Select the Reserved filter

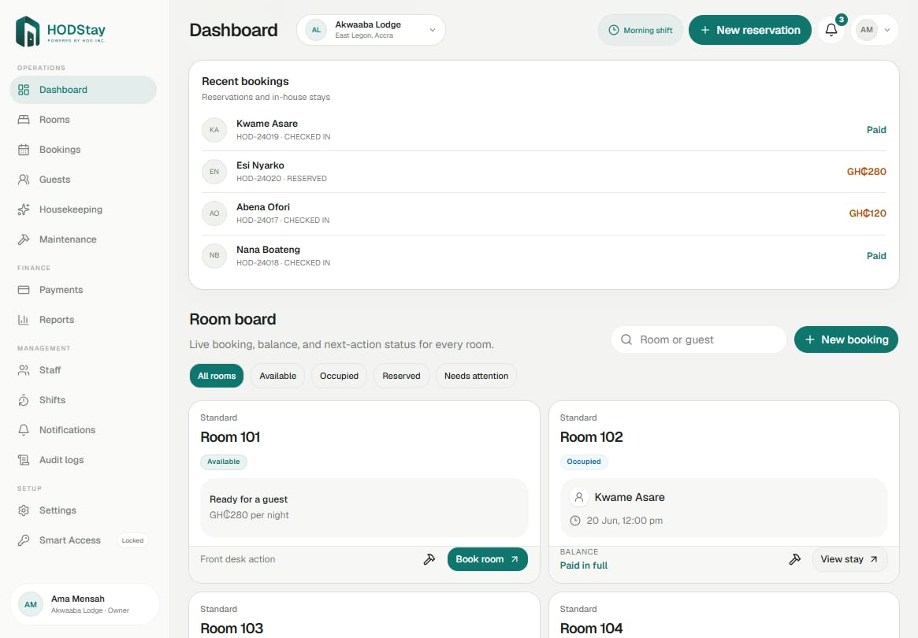click(x=401, y=376)
